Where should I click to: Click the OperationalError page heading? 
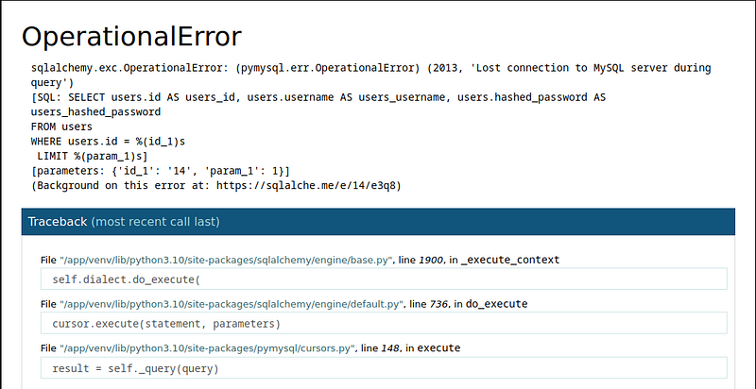(x=131, y=36)
